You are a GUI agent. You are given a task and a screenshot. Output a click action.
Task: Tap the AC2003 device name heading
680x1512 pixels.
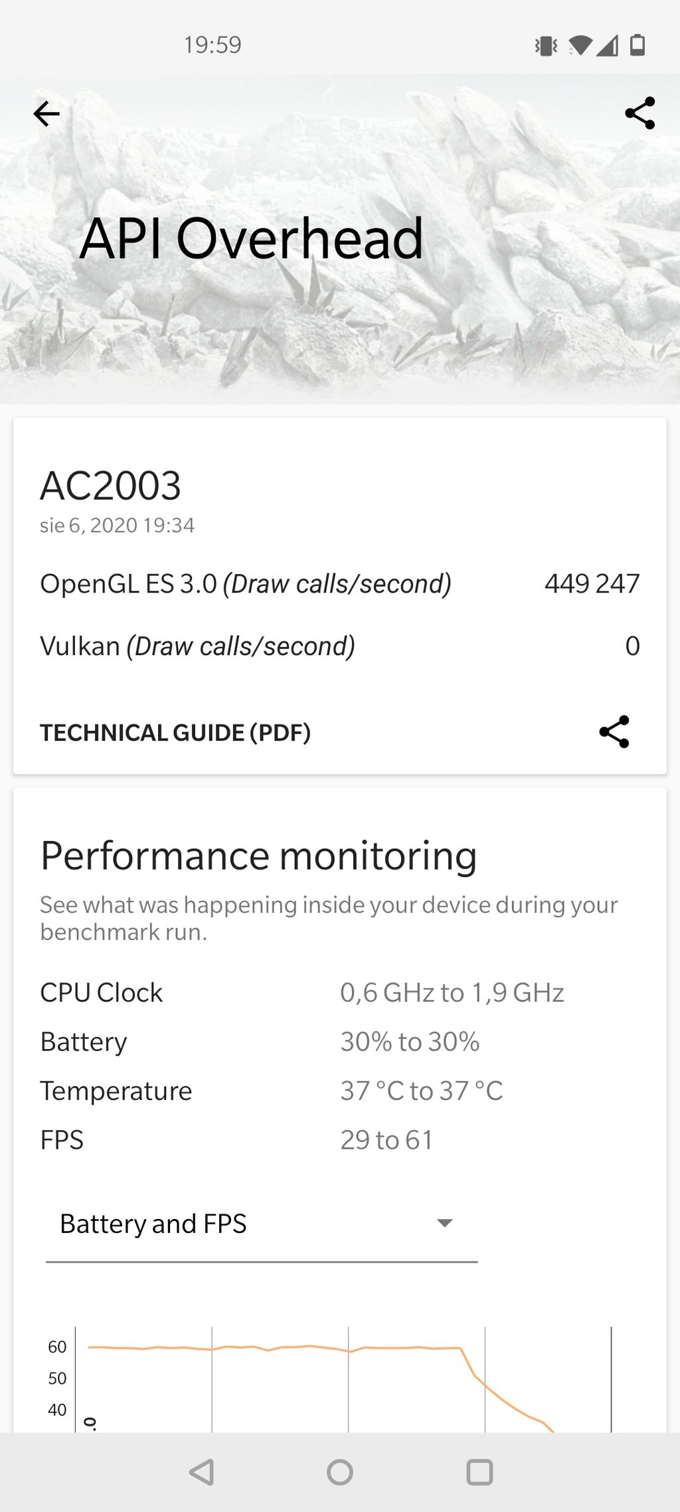pyautogui.click(x=110, y=486)
